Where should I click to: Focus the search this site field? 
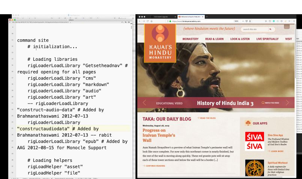pos(254,29)
